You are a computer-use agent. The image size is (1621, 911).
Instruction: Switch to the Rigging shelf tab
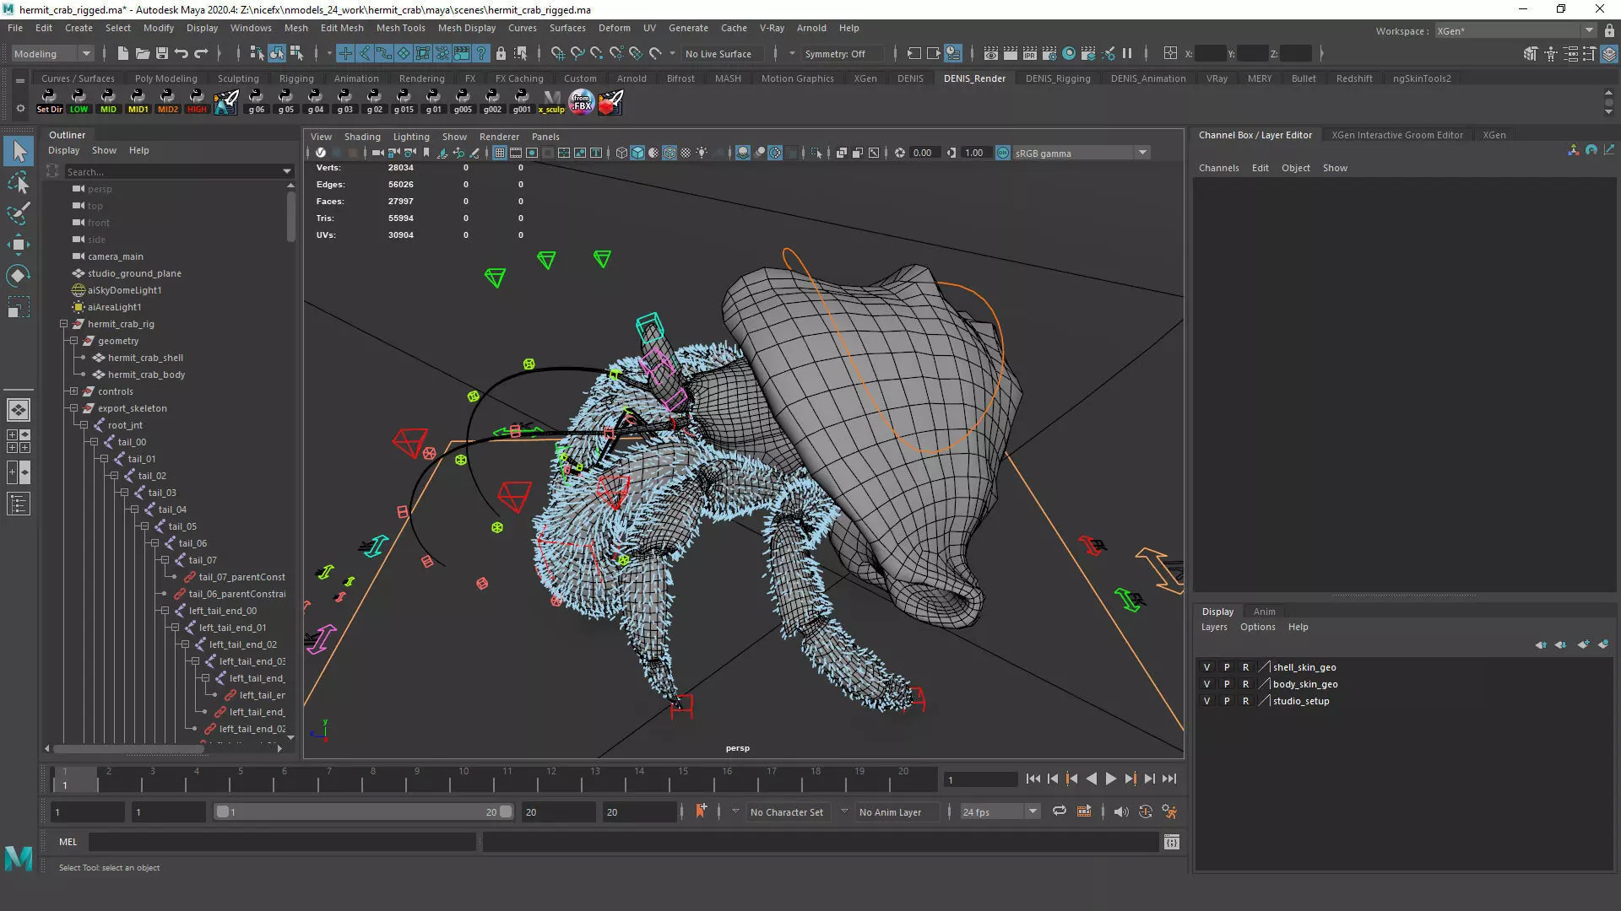pyautogui.click(x=296, y=78)
